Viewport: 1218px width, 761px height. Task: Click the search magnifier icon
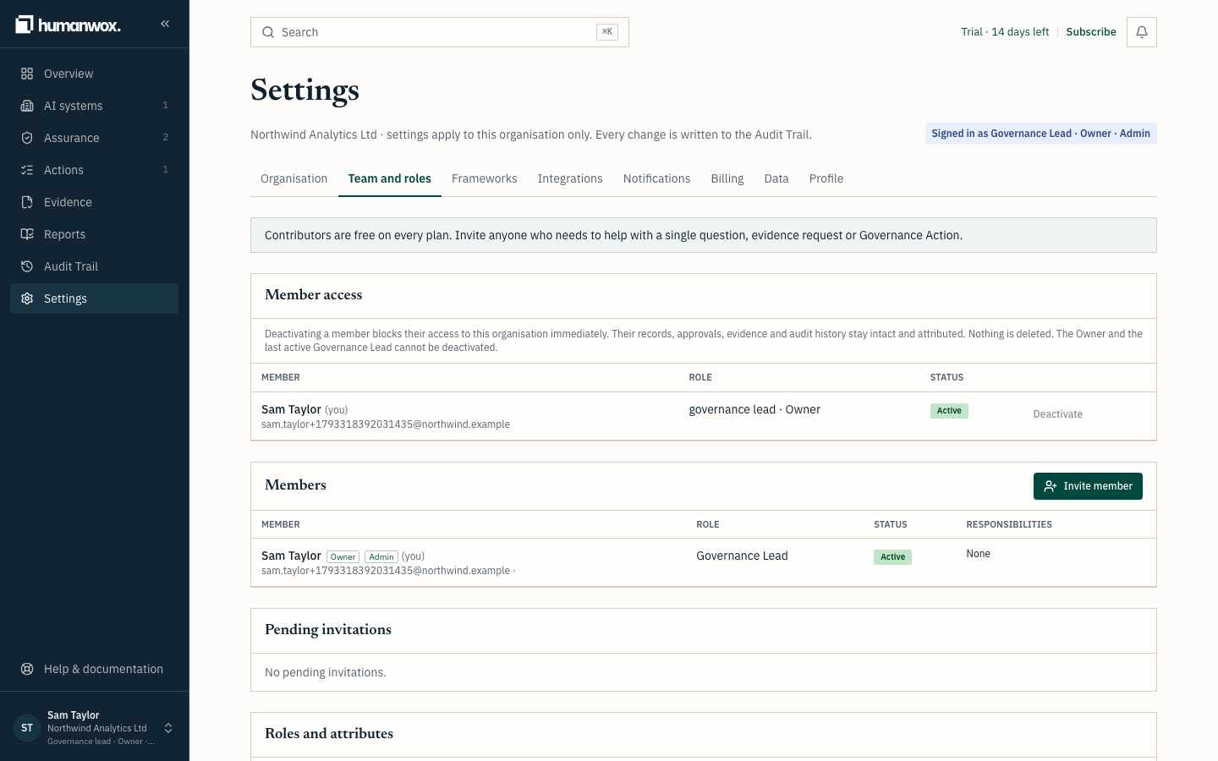268,32
